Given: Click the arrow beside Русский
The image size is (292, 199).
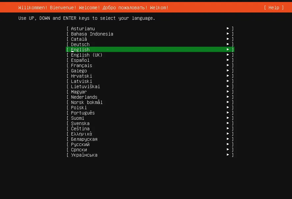Looking at the screenshot, I should pos(228,144).
